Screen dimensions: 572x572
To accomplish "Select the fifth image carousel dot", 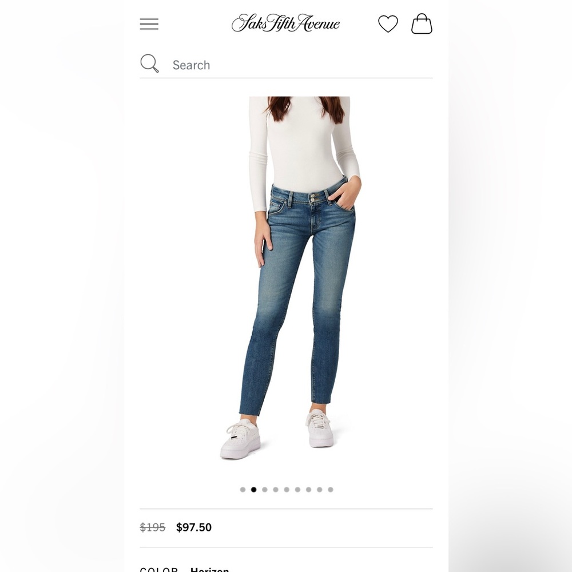I will tap(287, 490).
